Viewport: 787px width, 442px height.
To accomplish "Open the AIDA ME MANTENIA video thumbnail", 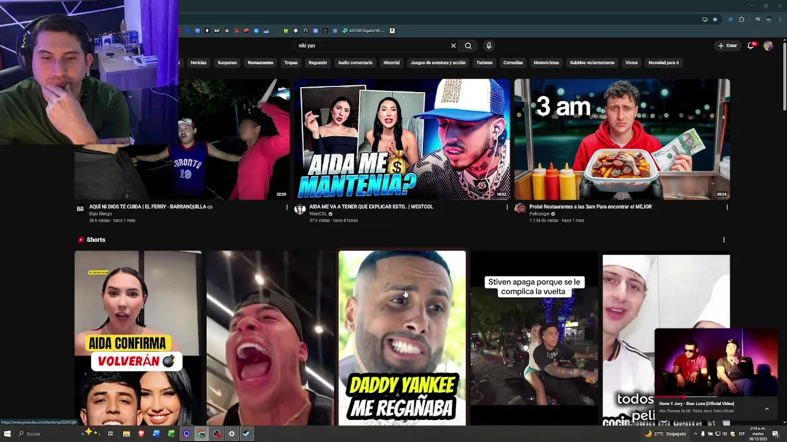I will point(402,139).
